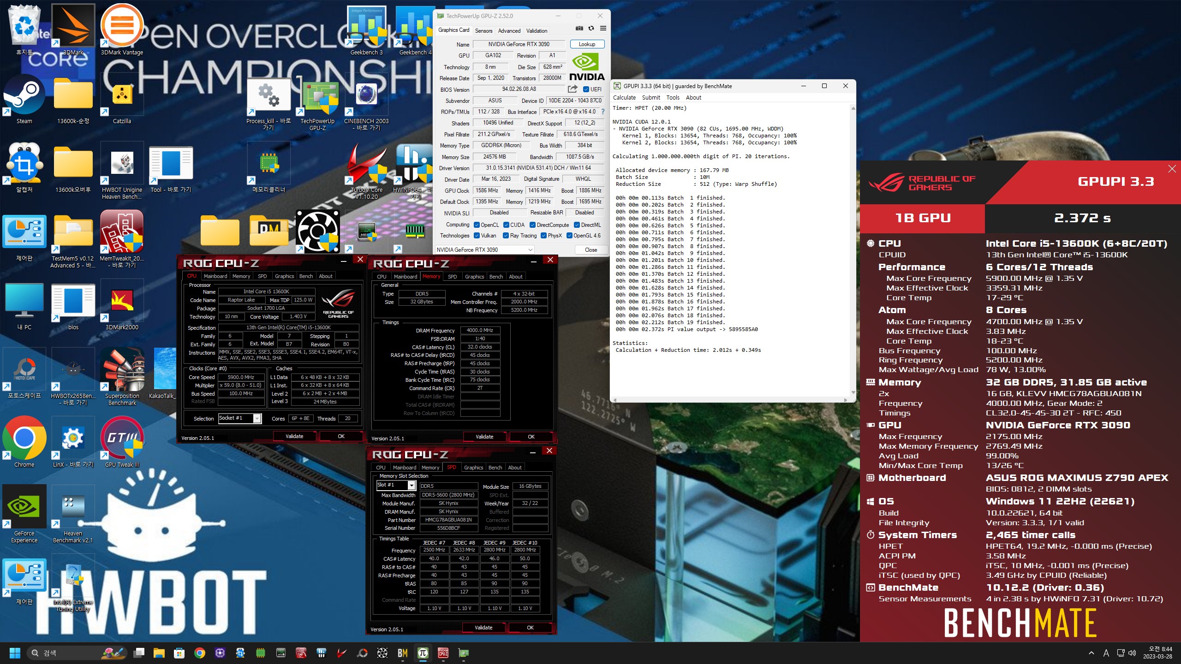Click the BIOS export share icon in GPU-Z
This screenshot has height=664, width=1181.
pos(573,89)
